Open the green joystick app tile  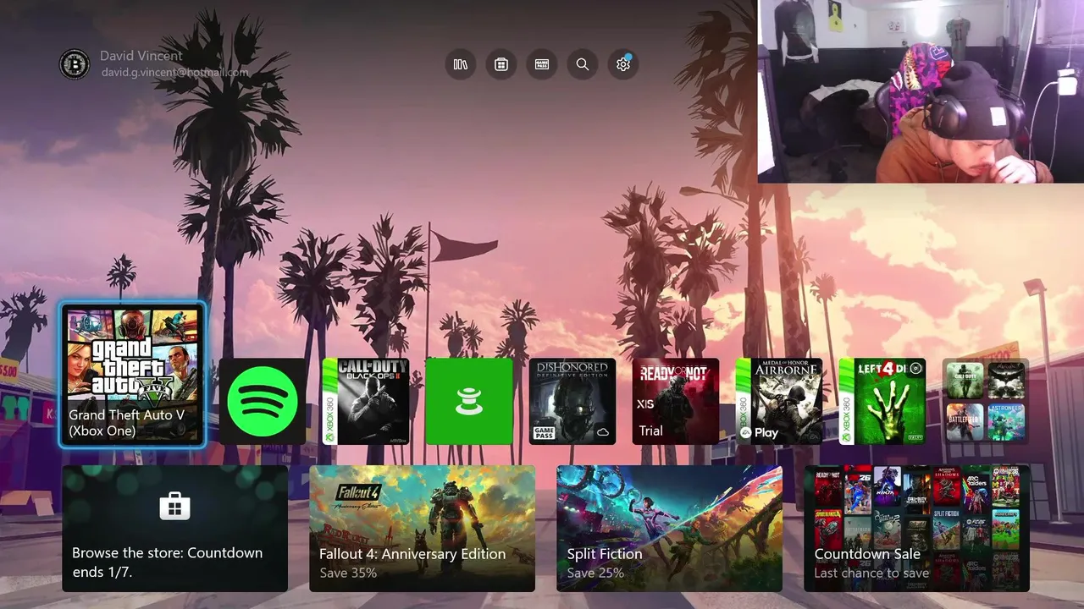(x=469, y=401)
